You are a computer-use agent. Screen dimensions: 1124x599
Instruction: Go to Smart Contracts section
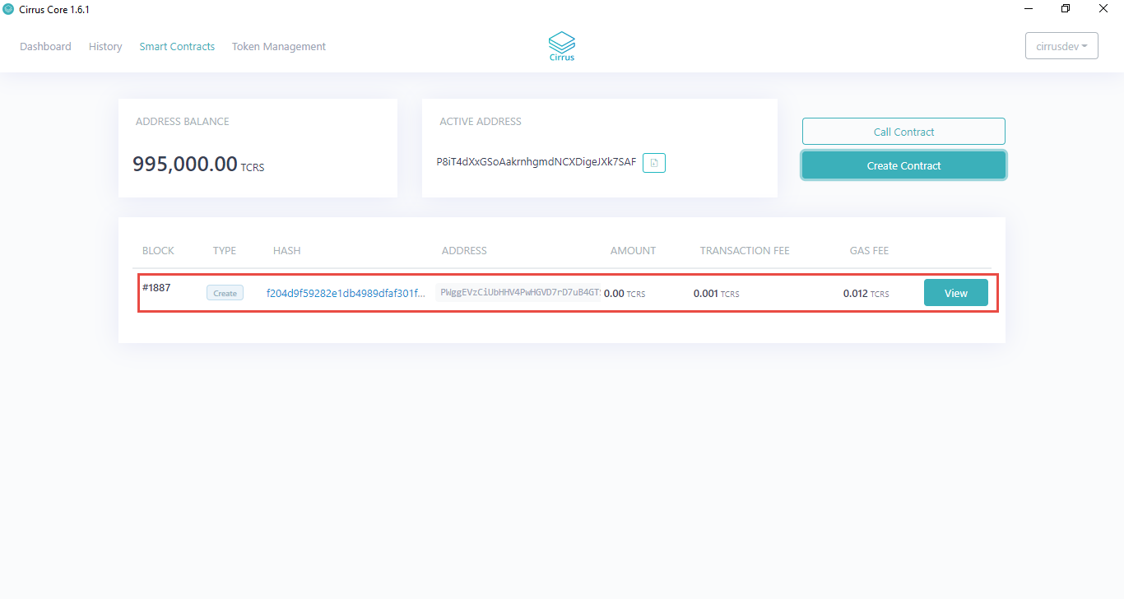point(177,46)
